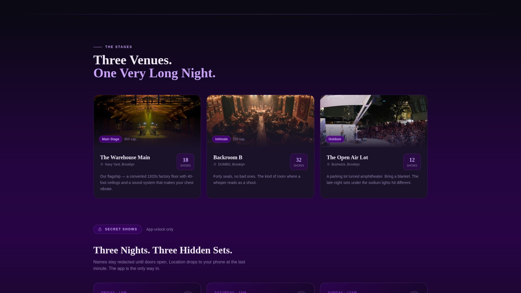Open The Warehouse Main venue title
521x293 pixels.
125,157
